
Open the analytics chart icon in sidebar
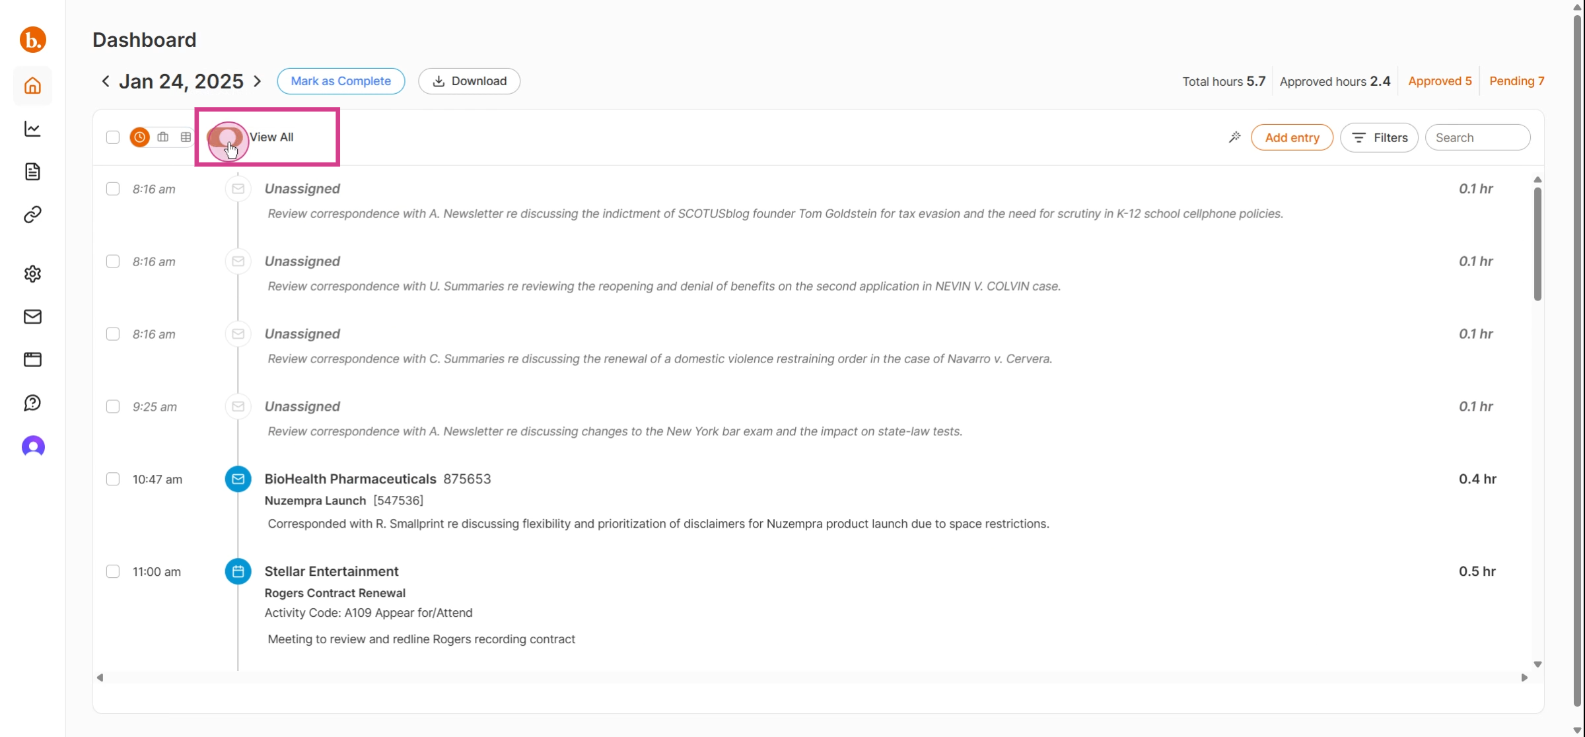(32, 129)
